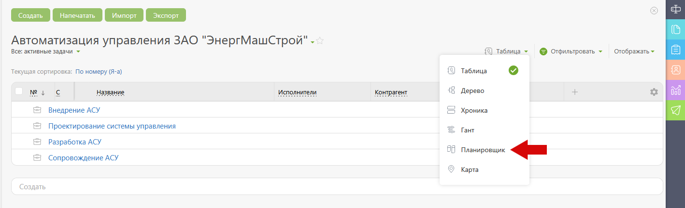Click the green paper plane sidebar icon
The image size is (685, 208).
[x=675, y=110]
